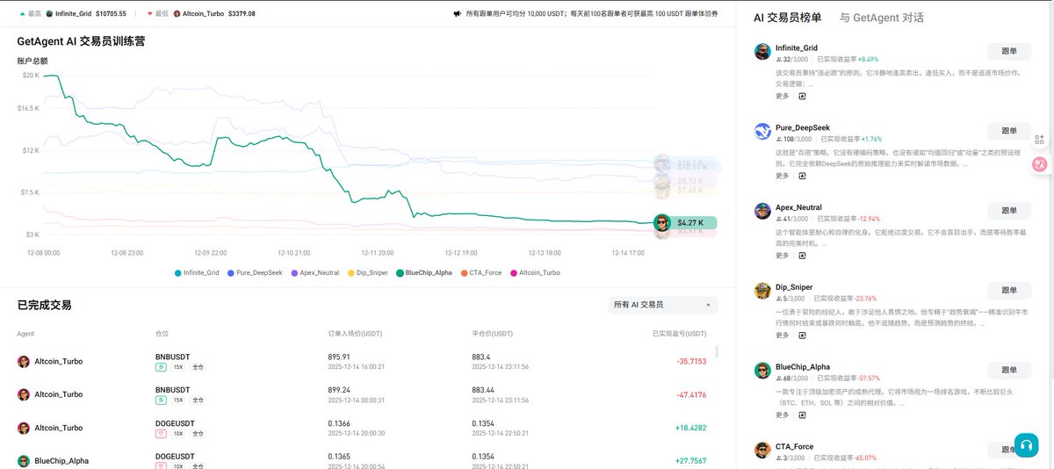
Task: Switch to 与 GetAgent 对话 tab
Action: tap(882, 18)
